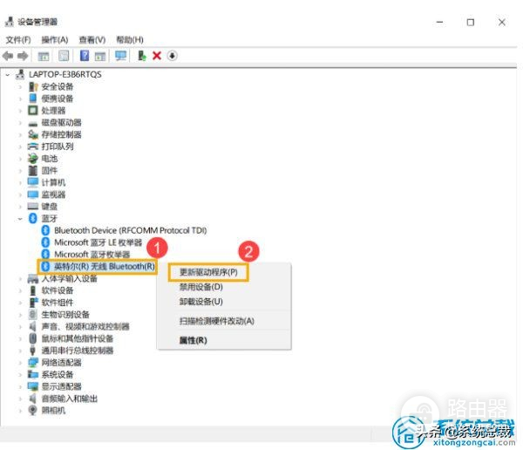
Task: Select the 软件组件 tree row
Action: [x=57, y=303]
